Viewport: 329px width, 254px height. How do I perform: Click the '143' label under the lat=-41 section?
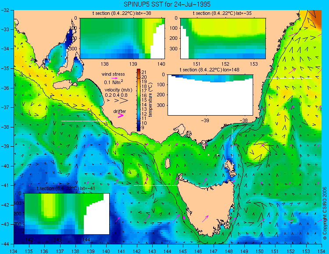click(x=58, y=240)
